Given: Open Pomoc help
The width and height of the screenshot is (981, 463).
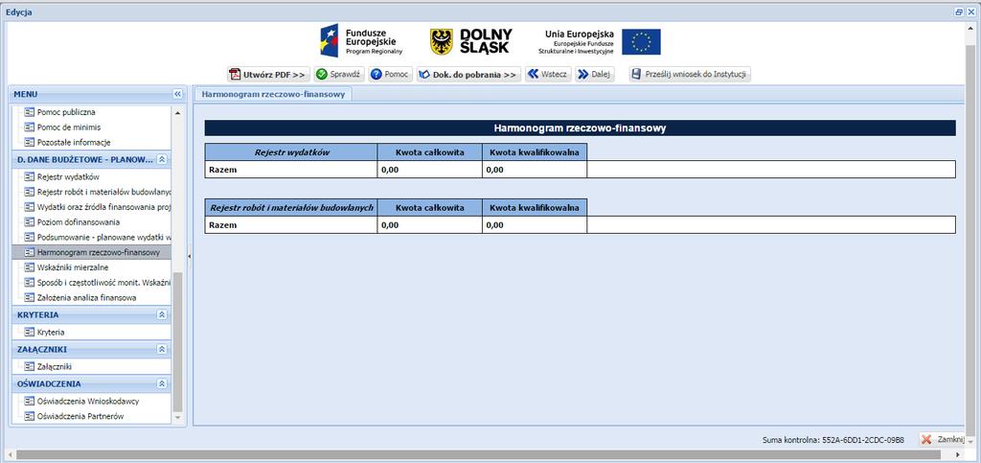Looking at the screenshot, I should [391, 75].
